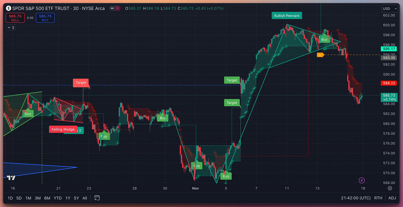Click the lower green Target label near 584
This screenshot has height=207, width=403.
pos(232,103)
